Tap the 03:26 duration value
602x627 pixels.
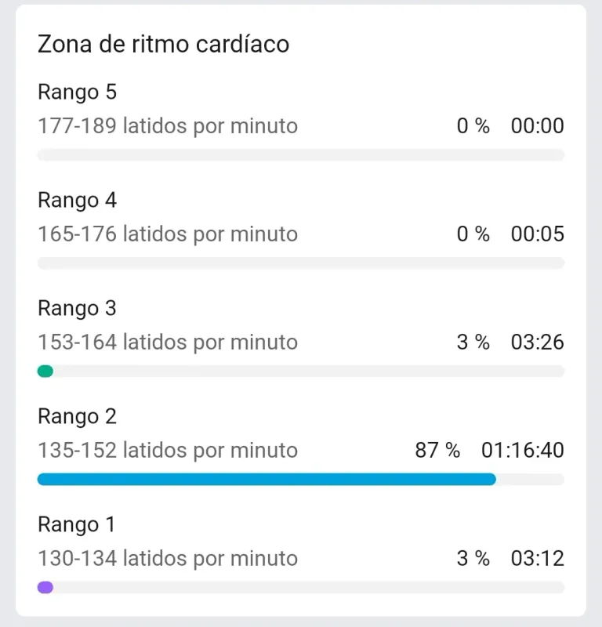coord(537,342)
